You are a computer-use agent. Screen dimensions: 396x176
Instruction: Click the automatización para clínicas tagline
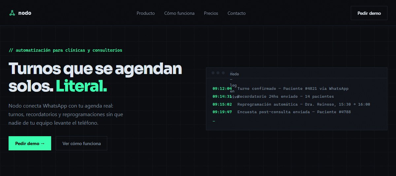tap(65, 50)
